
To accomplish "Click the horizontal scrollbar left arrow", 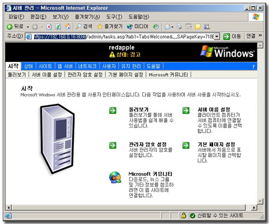I will coord(8,208).
